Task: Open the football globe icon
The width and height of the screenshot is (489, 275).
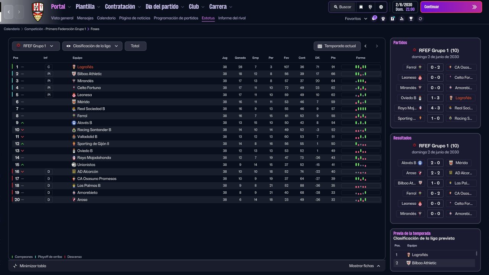Action: [370, 7]
